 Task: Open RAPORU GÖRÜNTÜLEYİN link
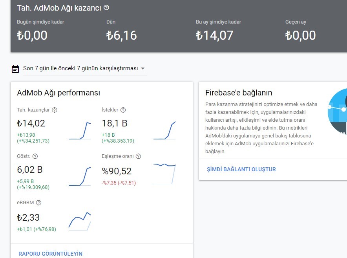click(51, 254)
